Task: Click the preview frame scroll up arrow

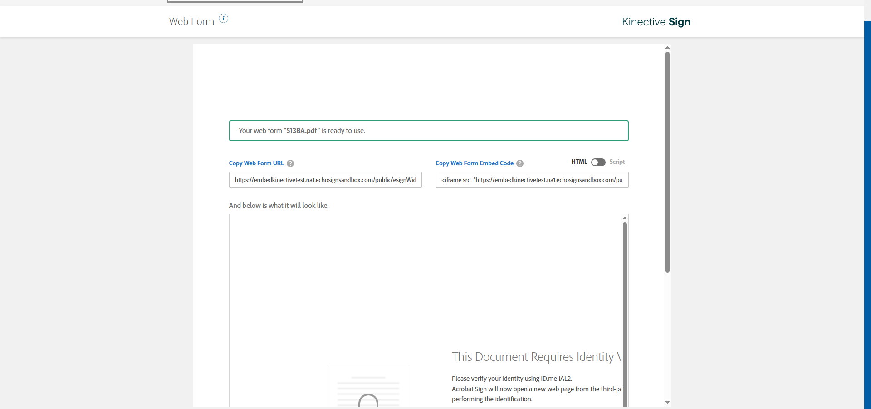Action: pyautogui.click(x=625, y=218)
